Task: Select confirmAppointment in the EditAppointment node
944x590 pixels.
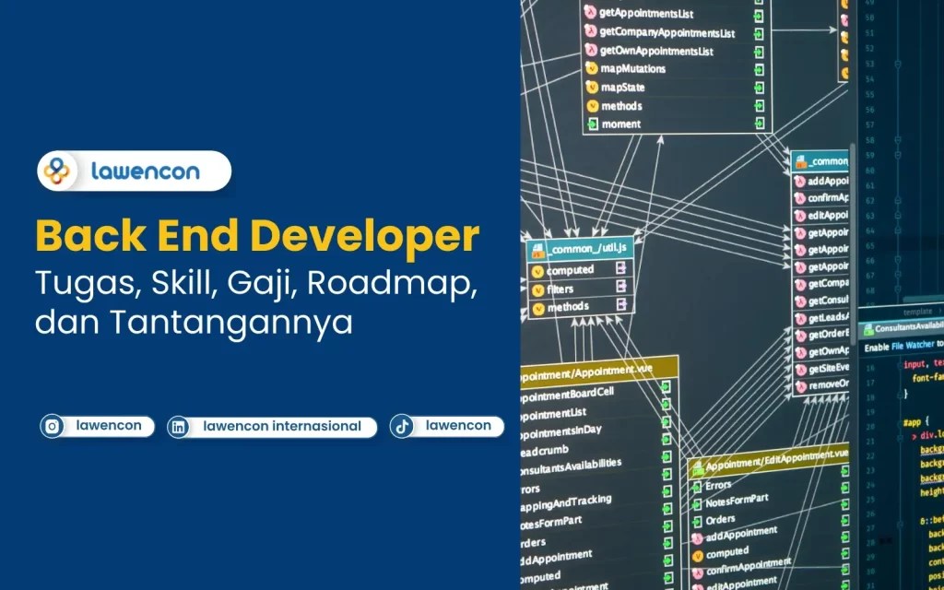Action: [x=749, y=567]
